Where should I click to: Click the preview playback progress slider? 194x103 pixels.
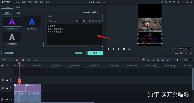tap(148, 49)
